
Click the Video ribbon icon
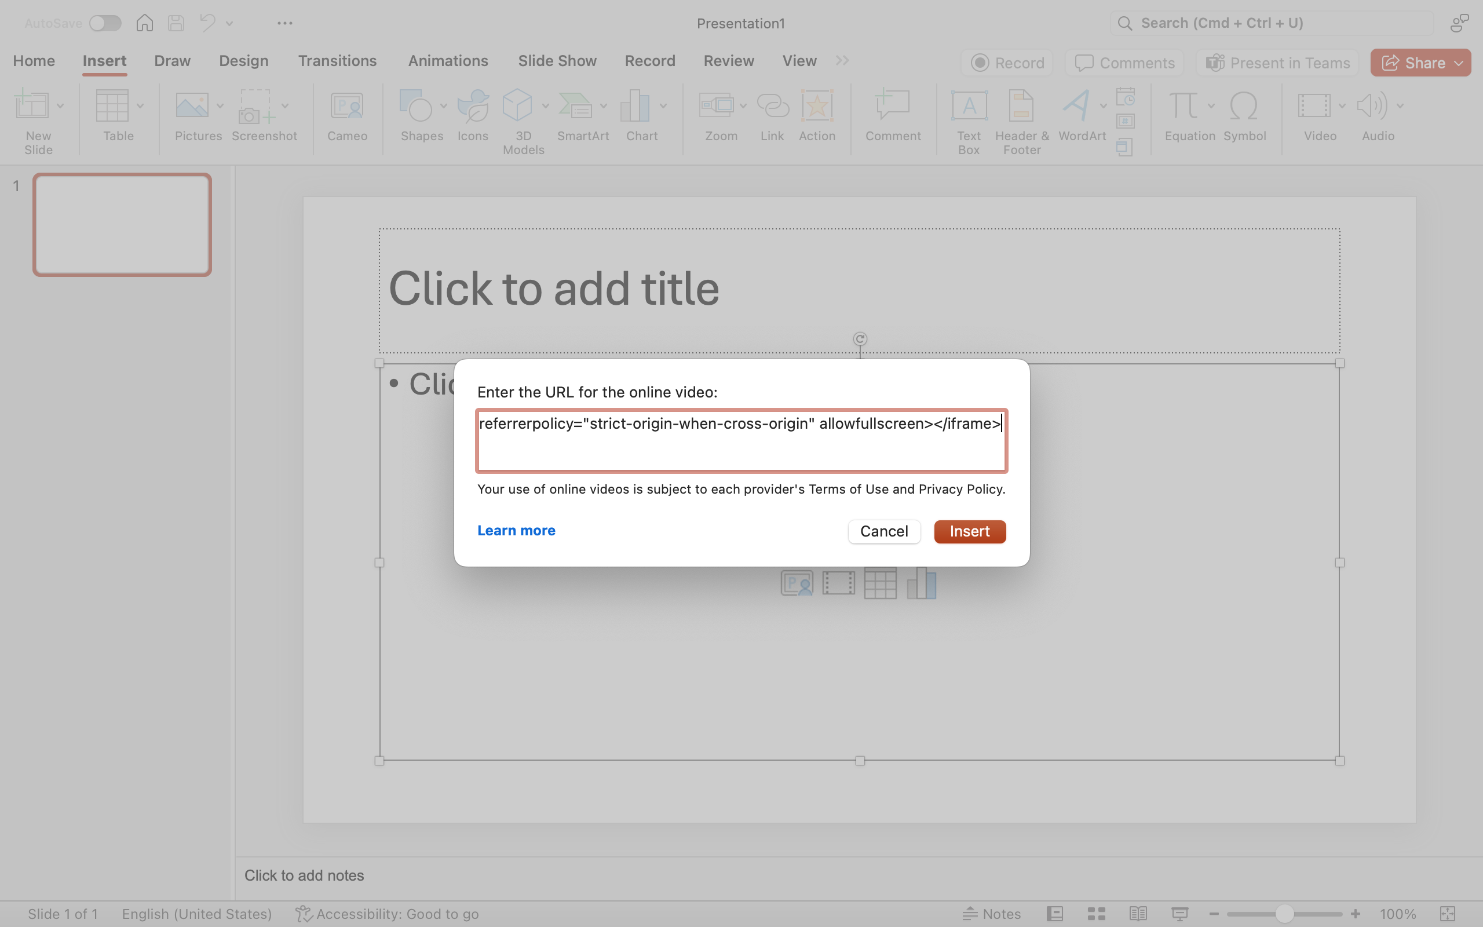tap(1314, 105)
